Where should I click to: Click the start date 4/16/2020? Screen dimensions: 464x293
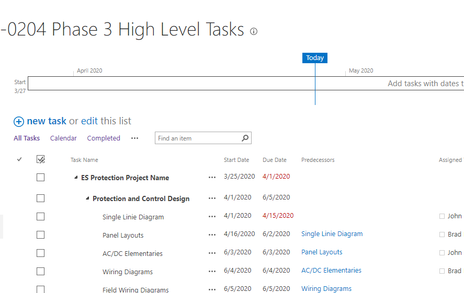tap(239, 234)
